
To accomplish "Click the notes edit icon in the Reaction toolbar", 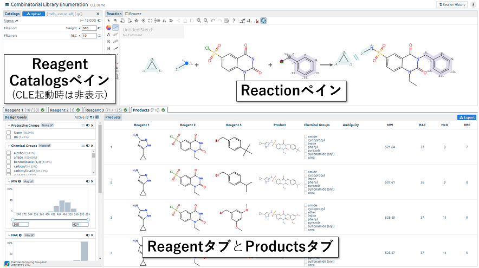I will click(x=226, y=21).
